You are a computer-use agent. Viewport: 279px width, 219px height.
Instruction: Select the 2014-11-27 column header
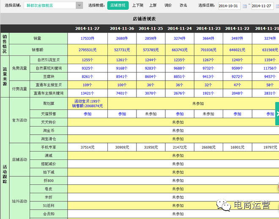[88, 28]
